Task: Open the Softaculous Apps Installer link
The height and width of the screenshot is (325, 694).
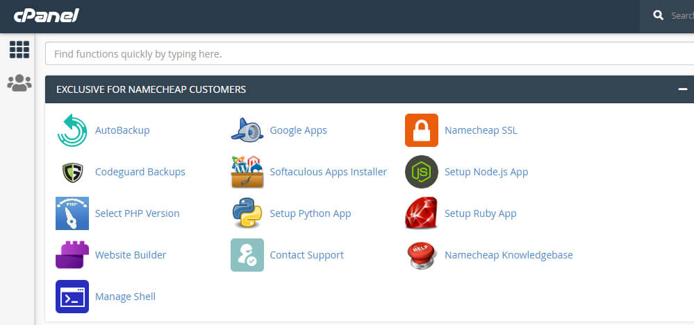Action: (329, 173)
